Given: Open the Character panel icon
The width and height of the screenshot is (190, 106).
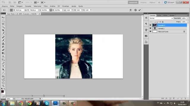Looking at the screenshot, I should [146, 18].
